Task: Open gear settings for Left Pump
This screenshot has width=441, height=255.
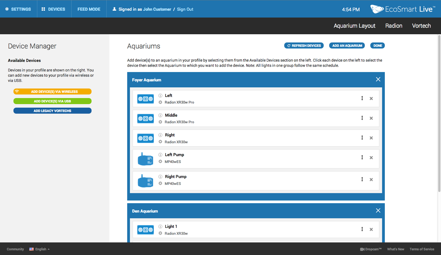Action: click(160, 162)
